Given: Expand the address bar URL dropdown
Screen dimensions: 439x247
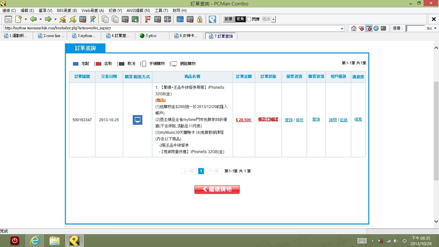Looking at the screenshot, I should pos(342,28).
